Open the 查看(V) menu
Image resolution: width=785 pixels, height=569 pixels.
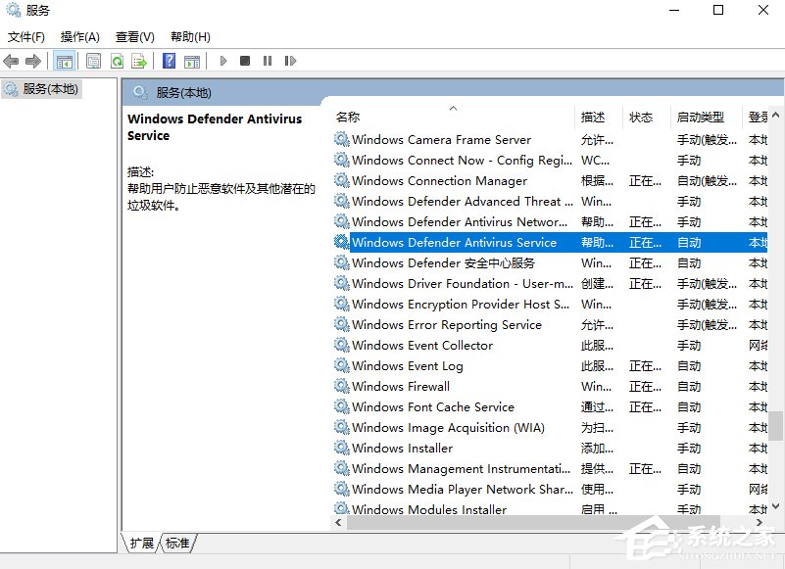134,36
